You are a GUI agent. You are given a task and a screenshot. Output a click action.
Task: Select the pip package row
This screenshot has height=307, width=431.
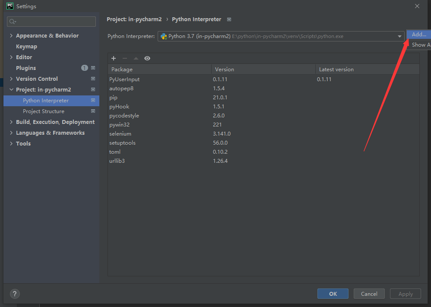tap(263, 97)
